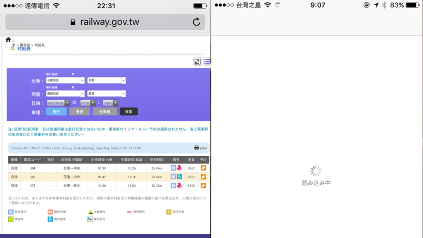Click the print link
The height and width of the screenshot is (238, 423).
click(x=203, y=148)
